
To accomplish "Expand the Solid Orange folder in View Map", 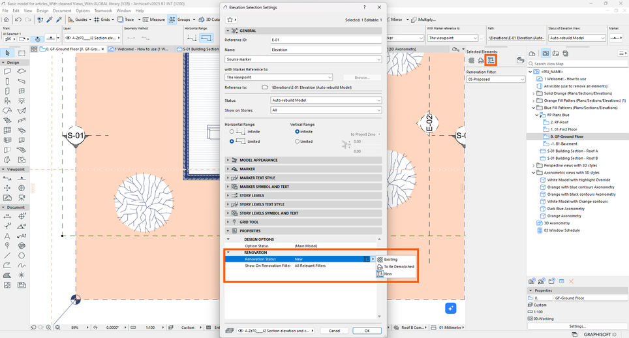I will [x=534, y=93].
